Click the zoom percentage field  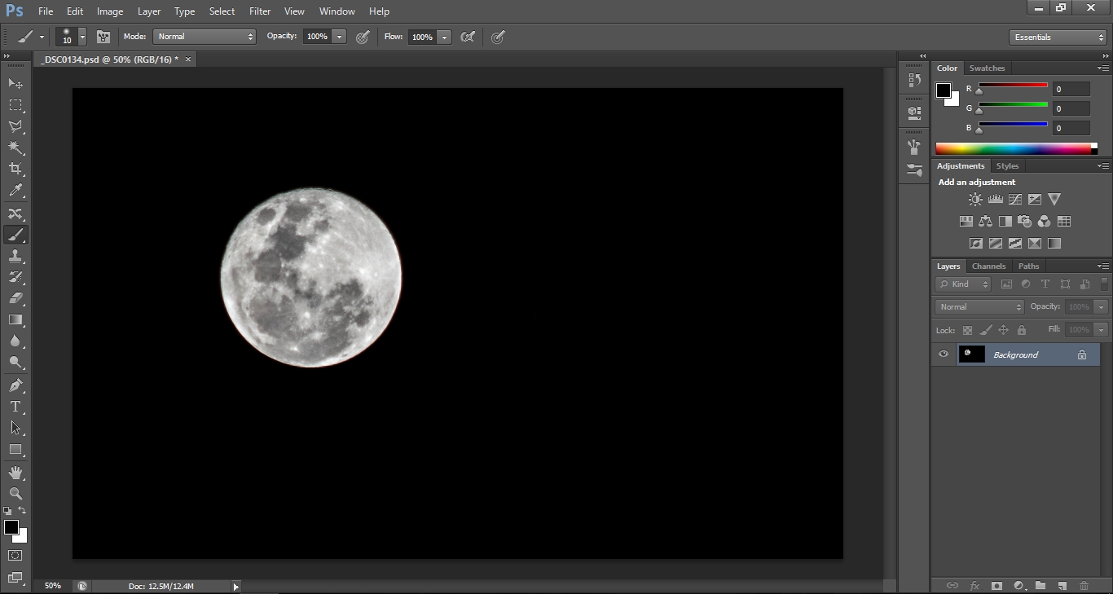(52, 585)
